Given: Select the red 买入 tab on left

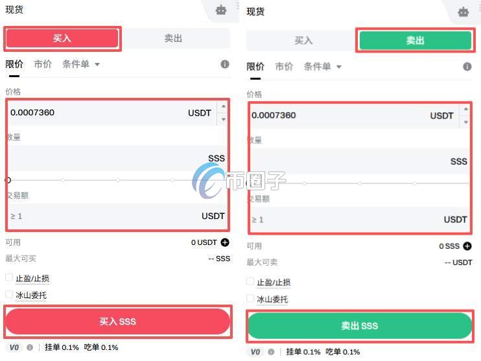Looking at the screenshot, I should click(62, 38).
